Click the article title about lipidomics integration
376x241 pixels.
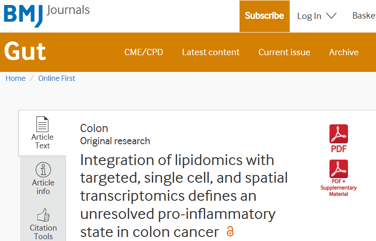[184, 196]
